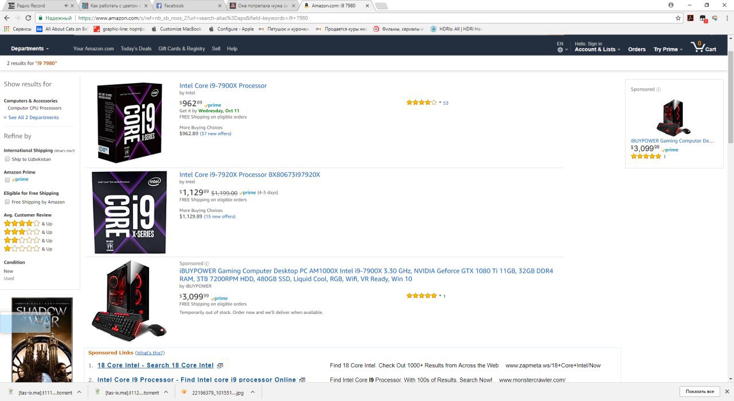Check Free Shipping by Amazon

pyautogui.click(x=7, y=202)
